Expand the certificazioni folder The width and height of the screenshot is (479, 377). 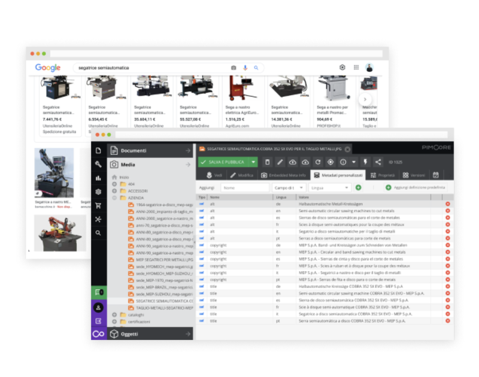tap(114, 321)
